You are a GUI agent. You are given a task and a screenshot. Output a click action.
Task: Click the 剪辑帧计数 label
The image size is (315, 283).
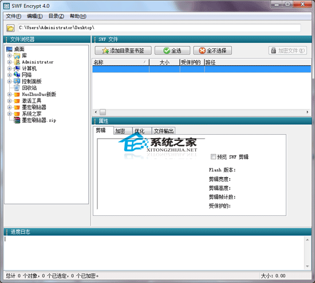coord(222,196)
